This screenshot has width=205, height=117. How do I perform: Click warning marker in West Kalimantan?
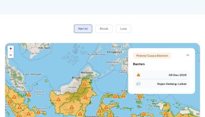pos(59,99)
